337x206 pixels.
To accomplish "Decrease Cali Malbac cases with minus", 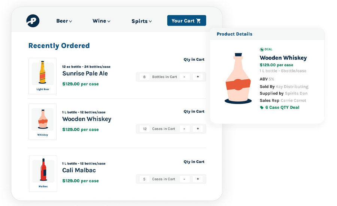I will point(185,179).
